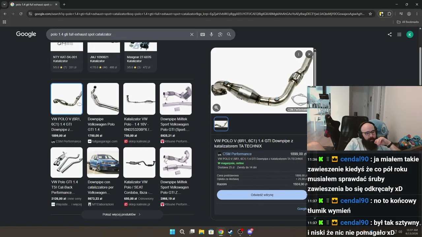Bookmark this page with the star icon
Image resolution: width=422 pixels, height=237 pixels.
[370, 14]
